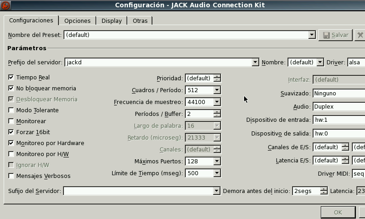365x219 pixels.
Task: Click the Audio Duplex combo box
Action: [x=339, y=107]
